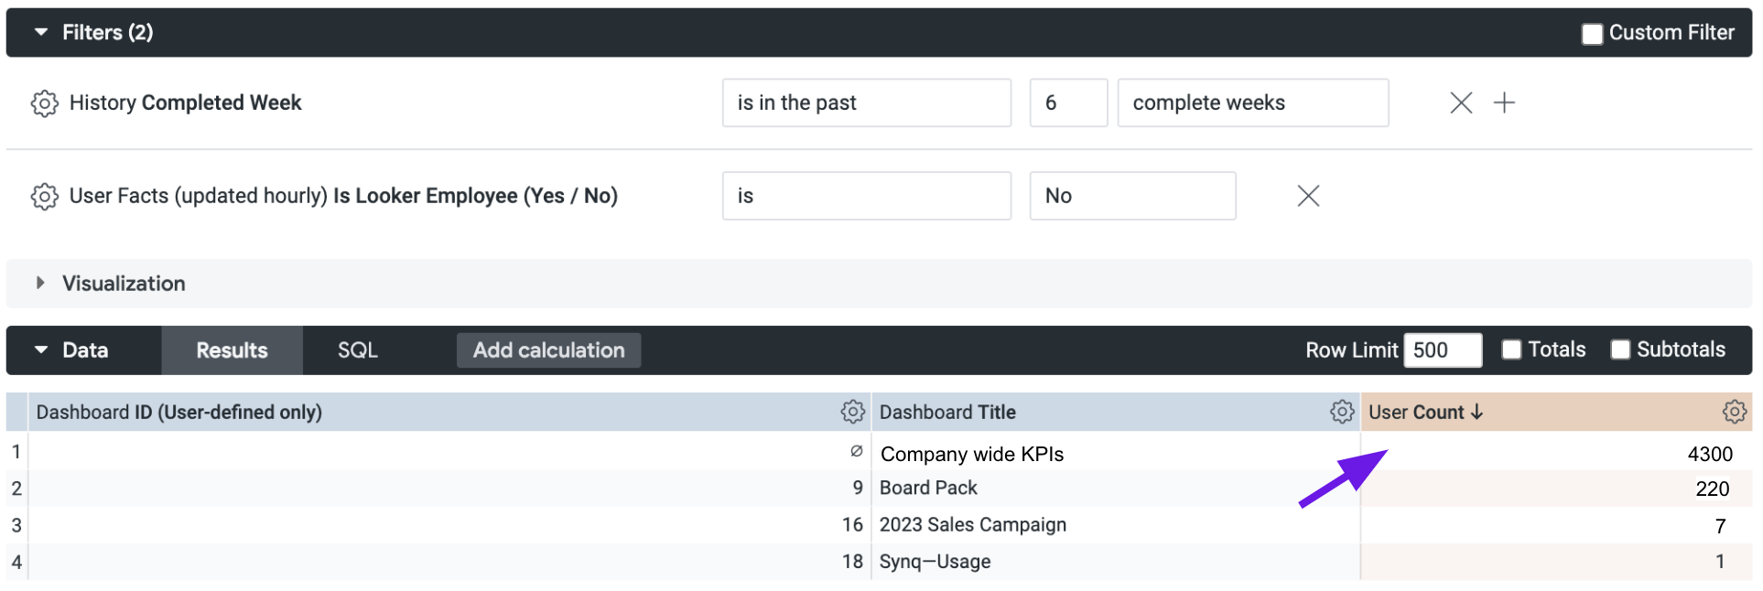Viewport: 1763px width, 591px height.
Task: Click dashboard ID cell 9
Action: pos(858,489)
